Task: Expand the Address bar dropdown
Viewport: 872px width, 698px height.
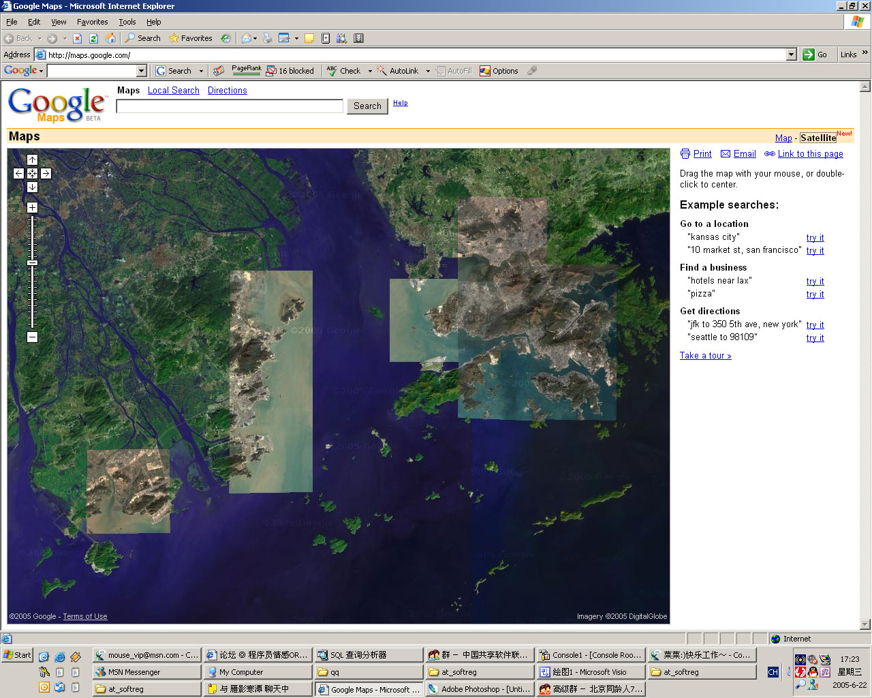Action: coord(791,55)
